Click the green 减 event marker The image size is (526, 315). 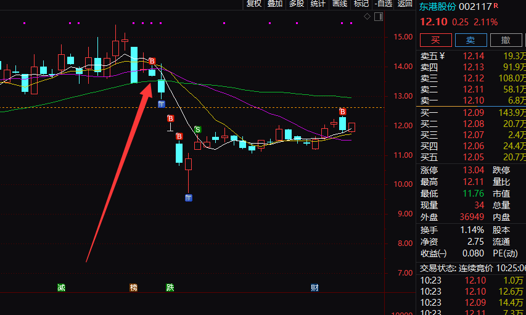click(x=61, y=287)
